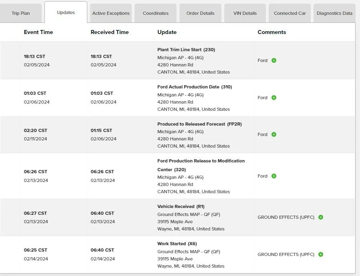Select the Work Started (X6) update title
360x276 pixels.
[x=177, y=244]
